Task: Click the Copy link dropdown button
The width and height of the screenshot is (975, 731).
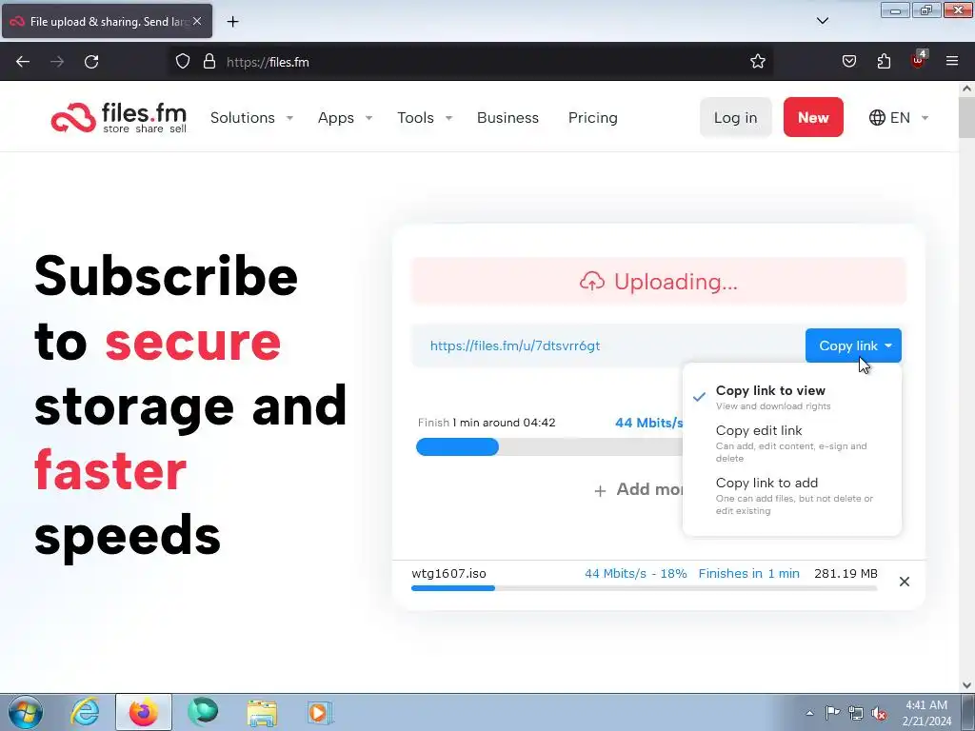Action: coord(853,346)
